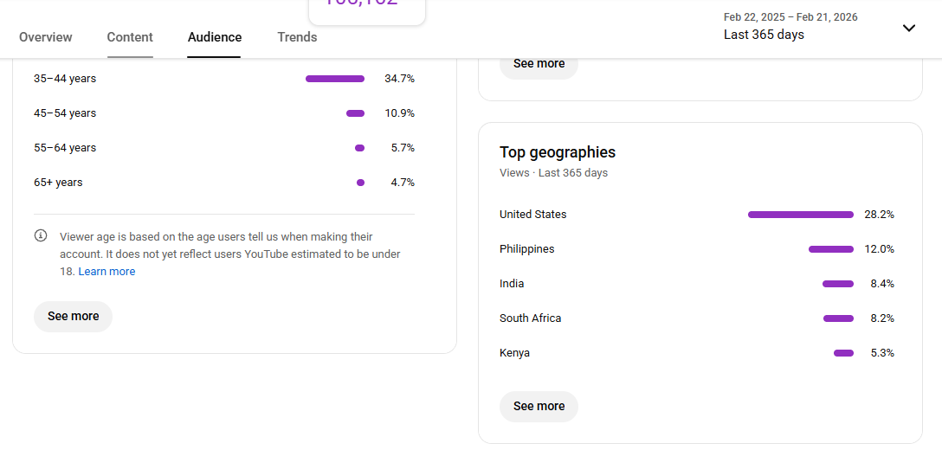Click See more under Top geographies
This screenshot has width=942, height=450.
[x=539, y=407]
